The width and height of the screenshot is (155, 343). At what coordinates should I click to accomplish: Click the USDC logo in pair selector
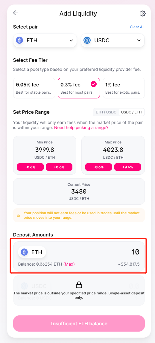click(x=87, y=40)
